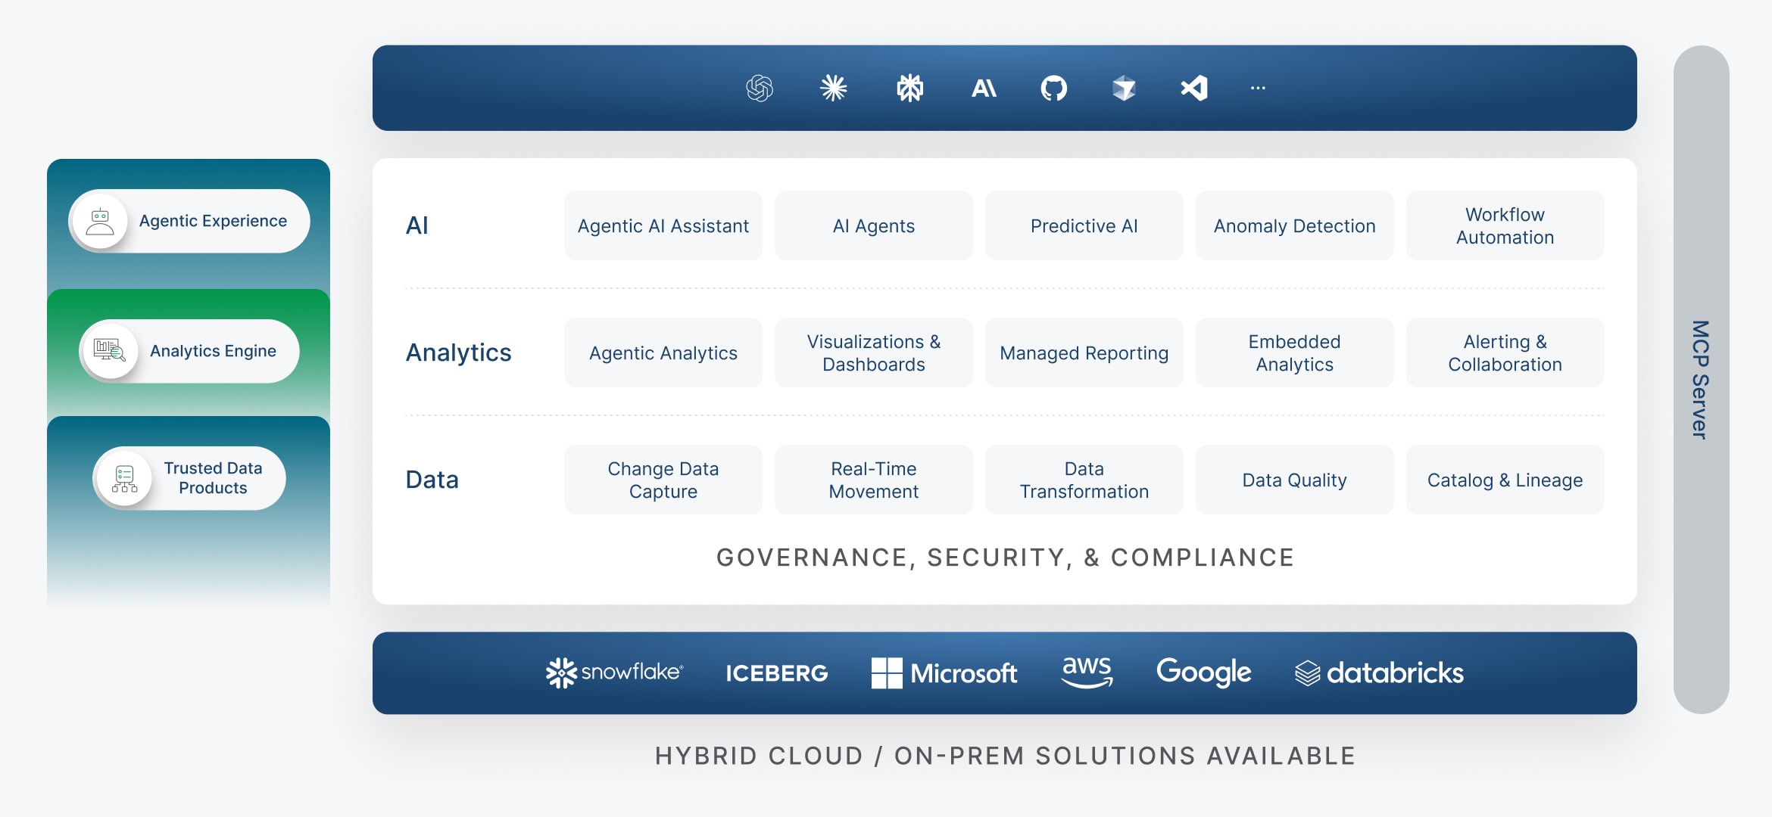
Task: Select the OpenAI icon in the top bar
Action: click(x=761, y=88)
